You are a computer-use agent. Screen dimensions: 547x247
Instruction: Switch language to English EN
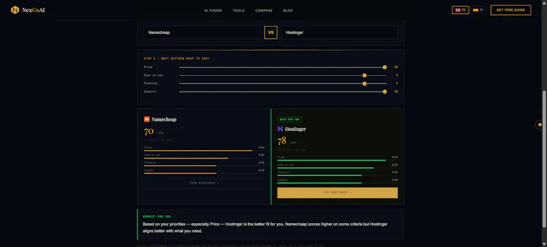pos(460,10)
